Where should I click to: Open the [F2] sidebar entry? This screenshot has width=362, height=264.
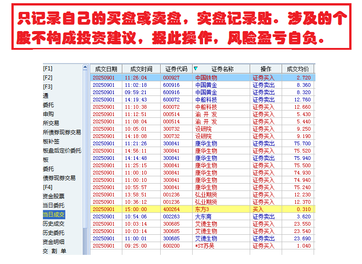(x=47, y=78)
